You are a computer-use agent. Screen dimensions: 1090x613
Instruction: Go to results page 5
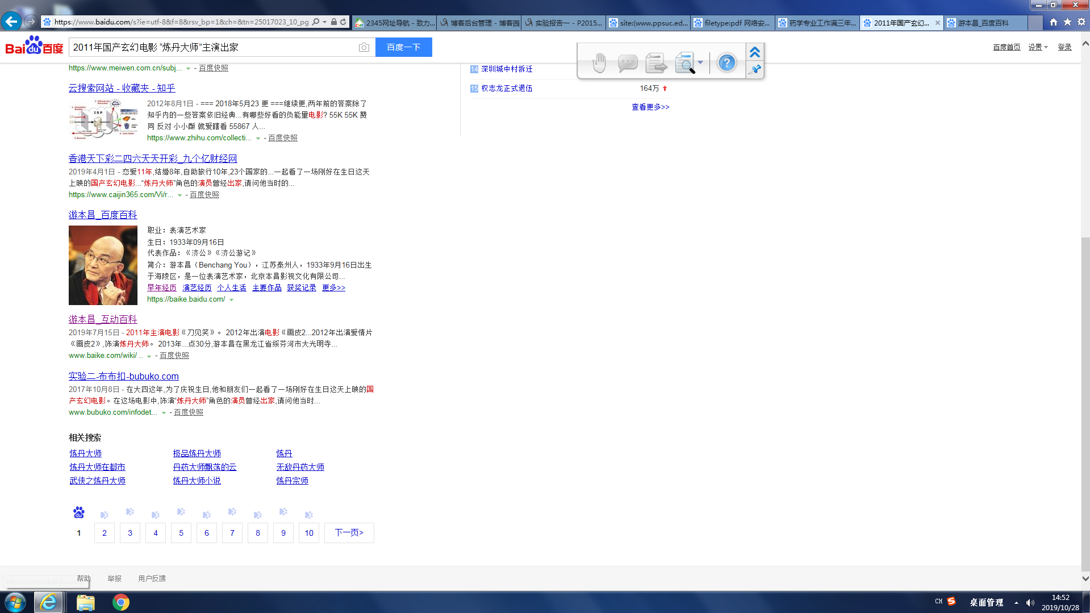click(181, 533)
